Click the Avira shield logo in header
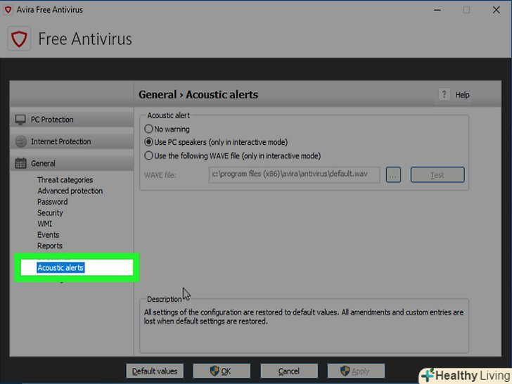Viewport: 512px width, 384px height. click(19, 39)
